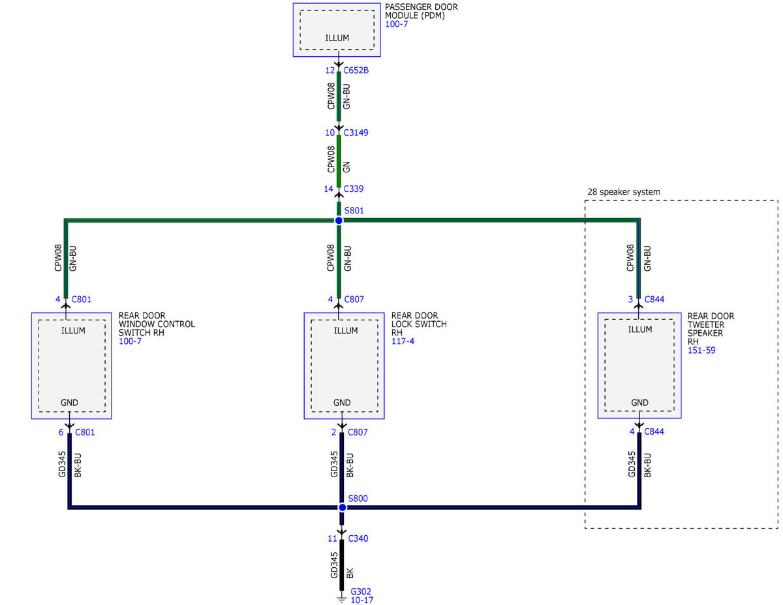783x605 pixels.
Task: Click ILLUM terminal in Window Control Switch box
Action: pyautogui.click(x=73, y=330)
